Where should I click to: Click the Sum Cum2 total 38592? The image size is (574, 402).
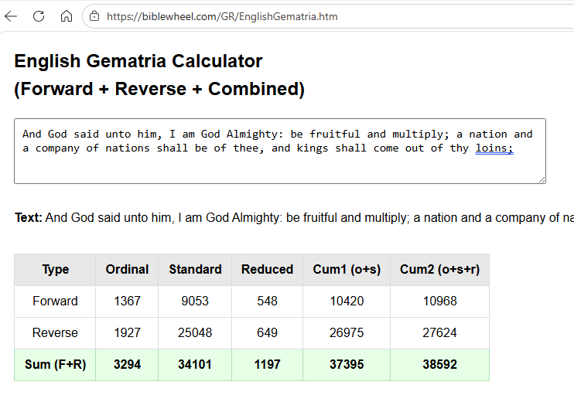pyautogui.click(x=439, y=365)
